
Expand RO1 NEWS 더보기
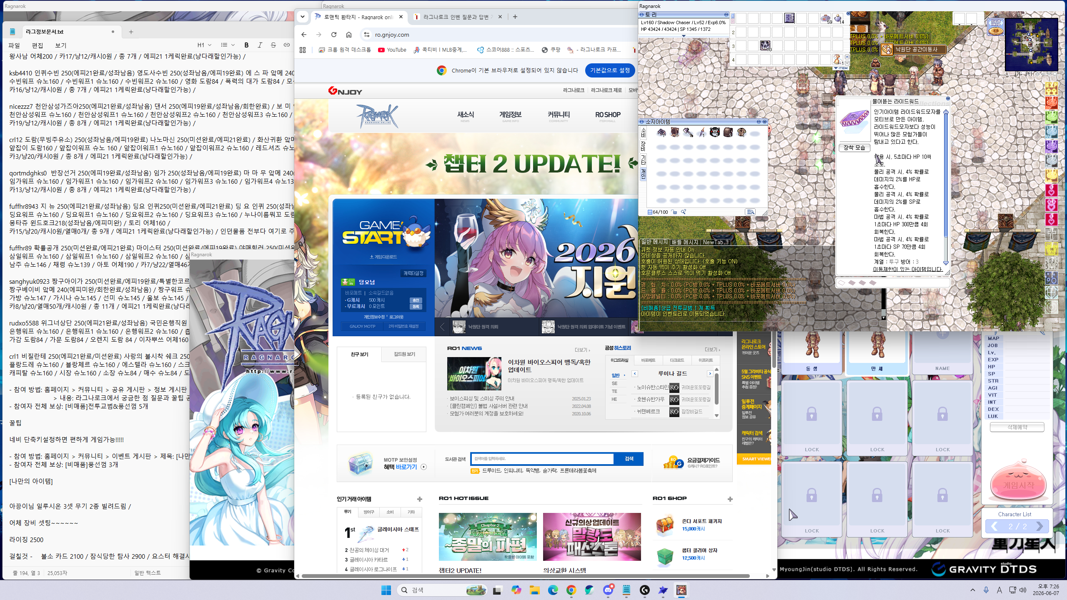583,350
